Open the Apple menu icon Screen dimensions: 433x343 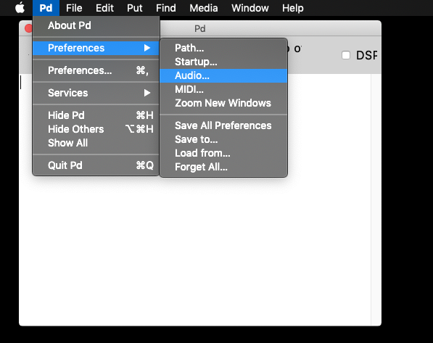point(20,8)
